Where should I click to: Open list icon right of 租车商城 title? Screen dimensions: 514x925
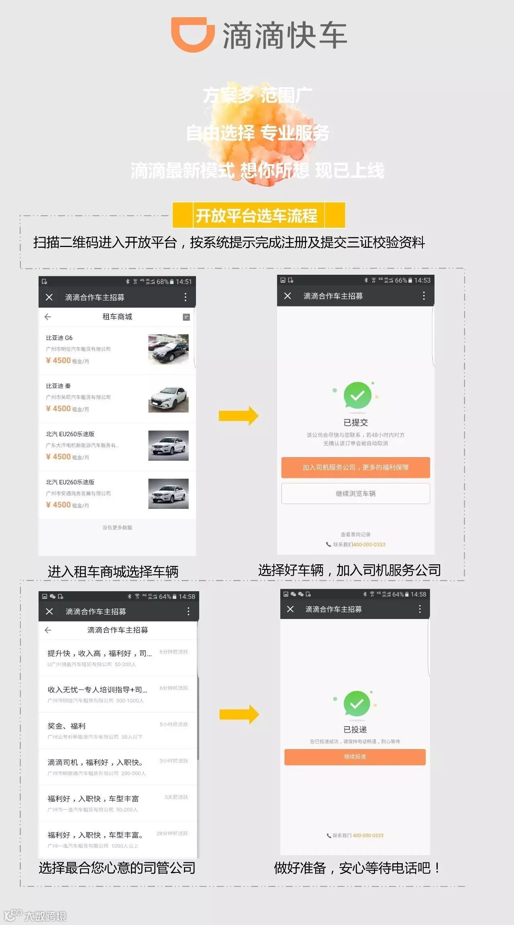point(186,317)
